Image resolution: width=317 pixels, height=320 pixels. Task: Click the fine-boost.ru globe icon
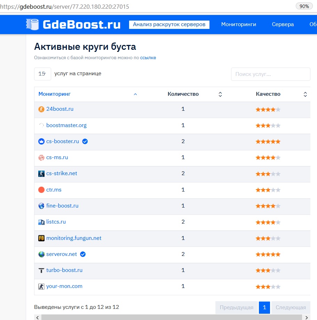pyautogui.click(x=41, y=206)
